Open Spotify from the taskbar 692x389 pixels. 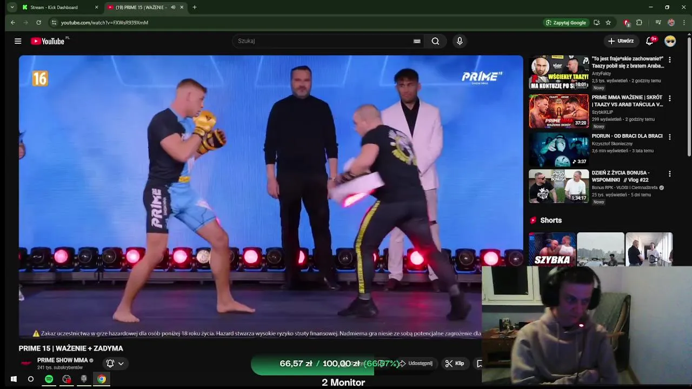tap(49, 379)
